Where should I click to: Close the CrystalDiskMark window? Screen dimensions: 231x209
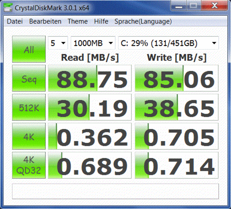coord(214,6)
